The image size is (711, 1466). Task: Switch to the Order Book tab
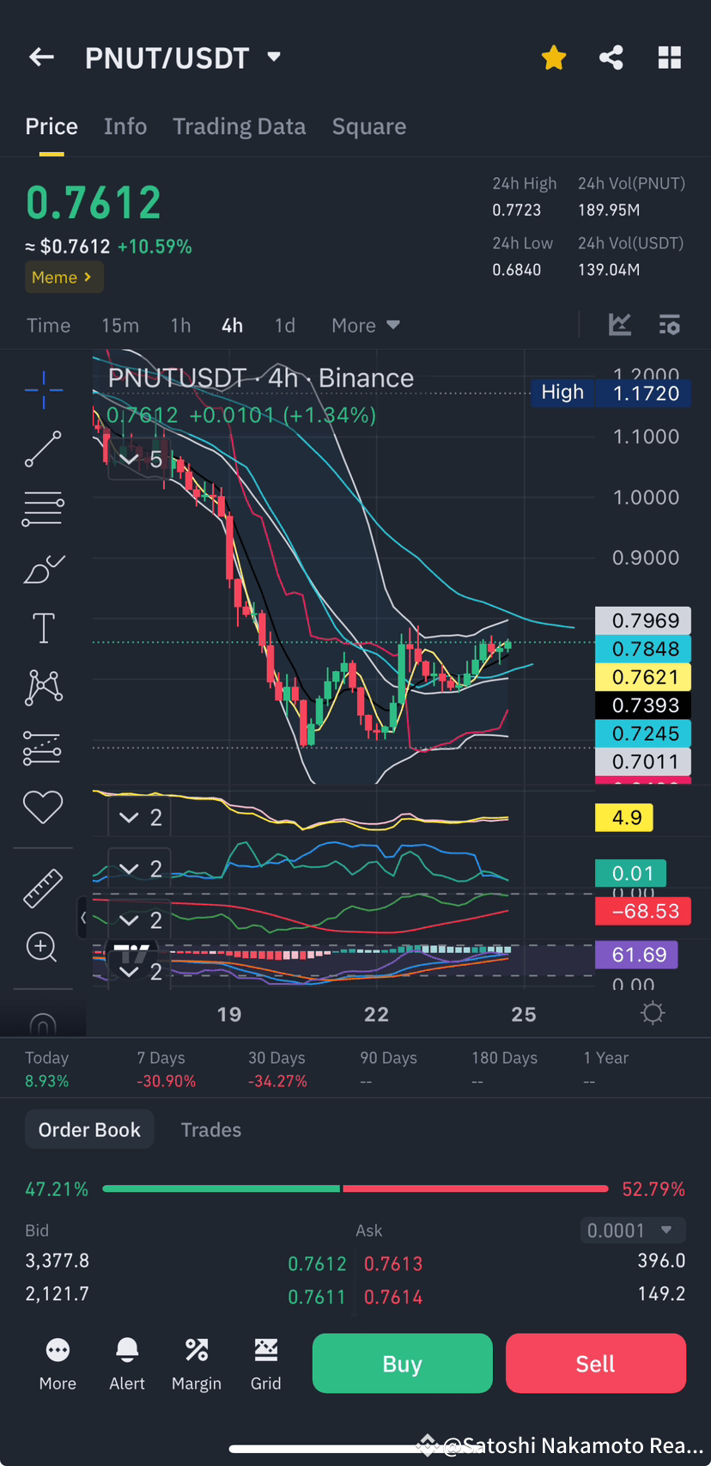pyautogui.click(x=89, y=1129)
